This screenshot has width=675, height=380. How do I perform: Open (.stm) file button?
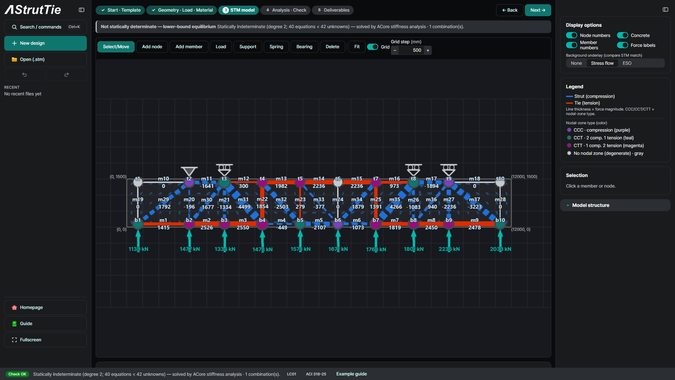pyautogui.click(x=45, y=59)
